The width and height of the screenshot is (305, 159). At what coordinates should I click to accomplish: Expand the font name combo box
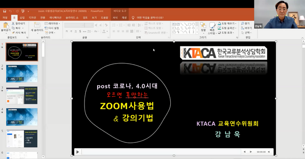click(75, 25)
